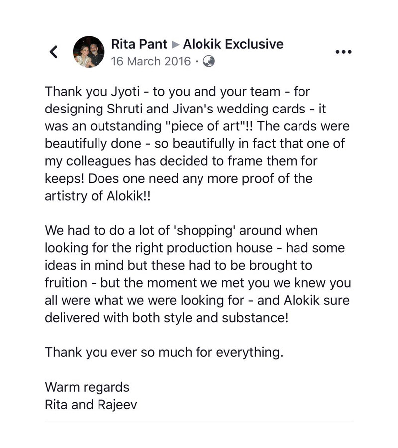Viewport: 398px width, 448px height.
Task: Open Rita Pant's profile picture
Action: point(89,52)
